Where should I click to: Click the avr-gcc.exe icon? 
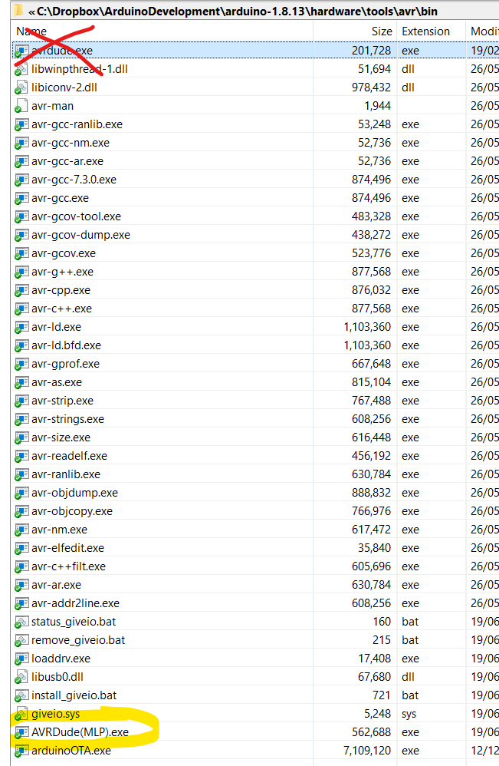21,198
